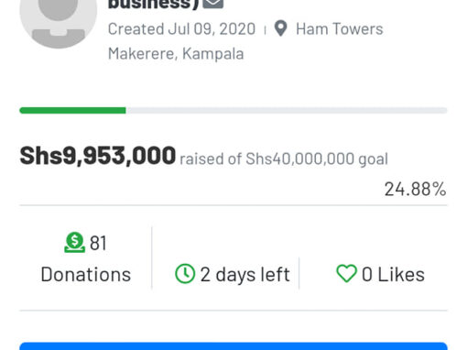Click the Makerere, Kampala address text
Screen dimensions: 467x350
coord(176,54)
